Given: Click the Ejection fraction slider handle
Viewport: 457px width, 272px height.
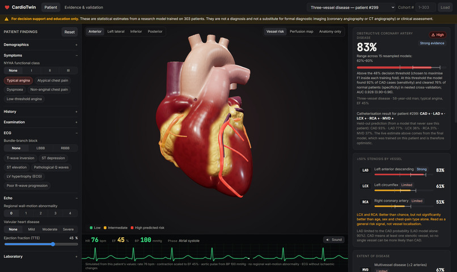Looking at the screenshot, I should pyautogui.click(x=53, y=244).
